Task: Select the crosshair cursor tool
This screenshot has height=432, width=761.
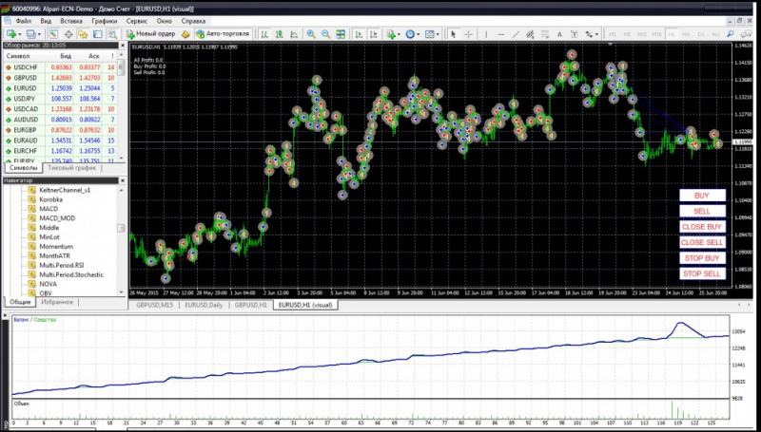Action: point(469,34)
